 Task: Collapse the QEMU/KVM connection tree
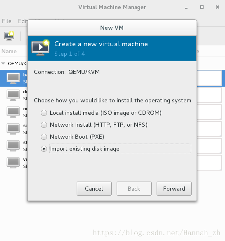click(x=3, y=63)
